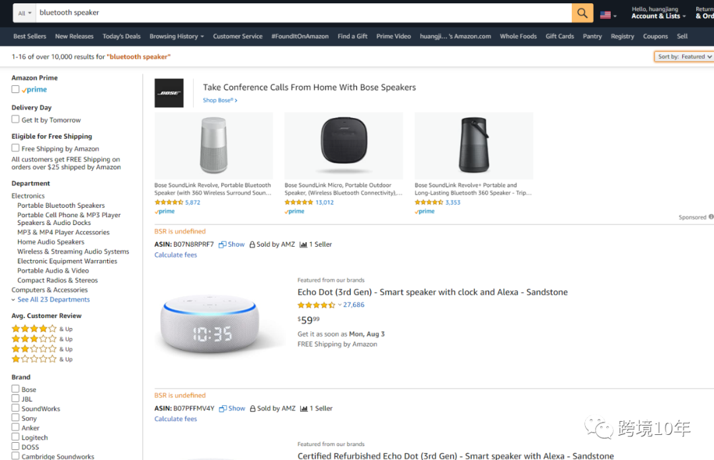Screen dimensions: 714x460
Task: Tick the JBL brand checkbox
Action: [x=15, y=399]
